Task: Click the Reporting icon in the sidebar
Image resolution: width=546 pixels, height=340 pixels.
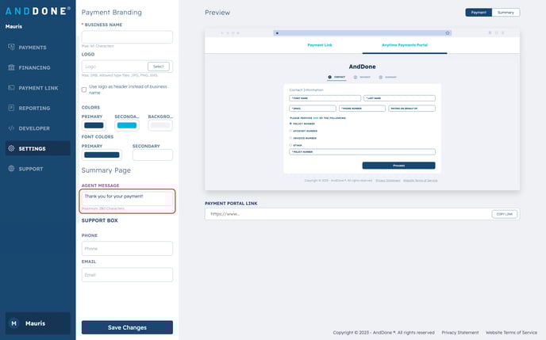Action: tap(11, 108)
